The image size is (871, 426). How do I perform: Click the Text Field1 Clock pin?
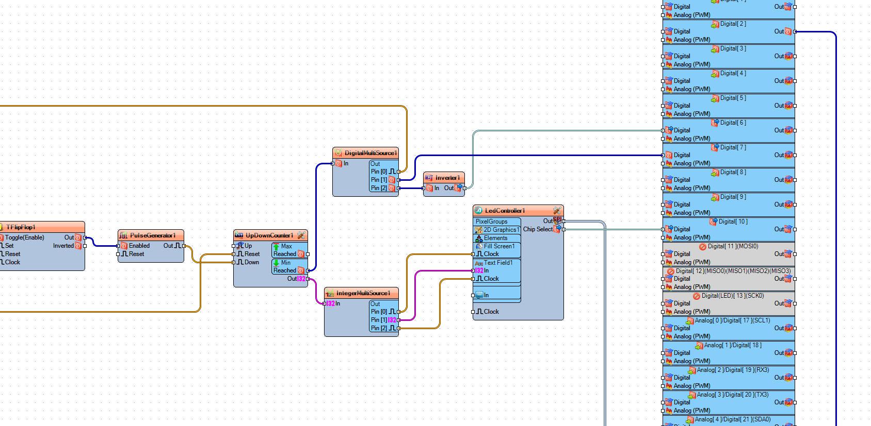[487, 279]
